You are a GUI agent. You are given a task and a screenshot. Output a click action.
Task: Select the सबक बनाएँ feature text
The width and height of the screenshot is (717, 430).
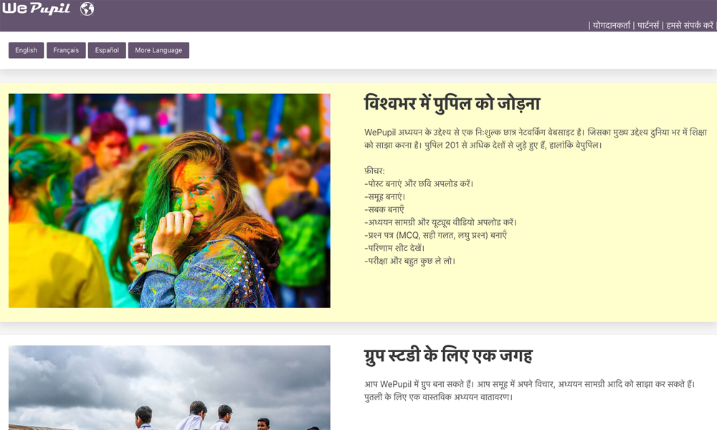[x=384, y=209]
